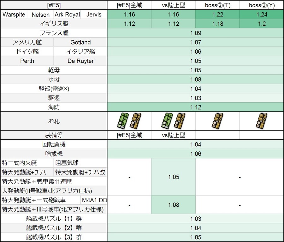
Task: Click the gold tag icon under boss③(Y)
Action: click(x=262, y=121)
